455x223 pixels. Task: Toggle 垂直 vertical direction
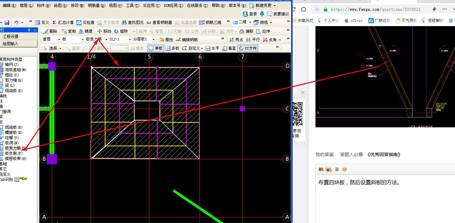point(229,48)
